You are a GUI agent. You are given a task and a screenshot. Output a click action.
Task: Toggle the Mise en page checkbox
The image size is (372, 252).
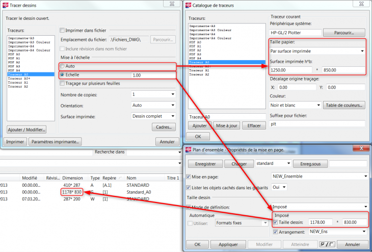click(189, 177)
